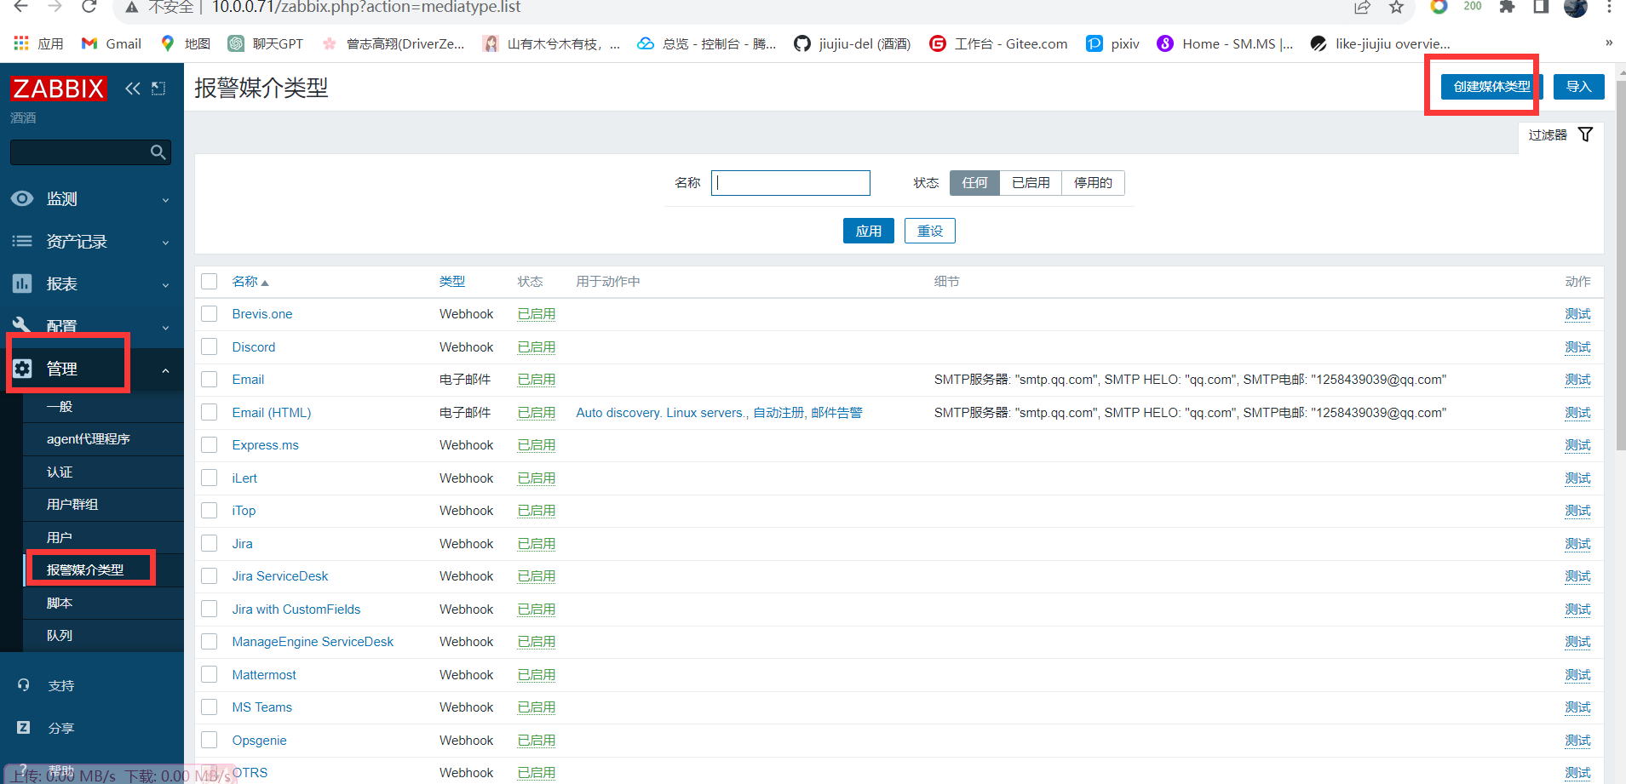Collapse the sidebar using double chevron icon
This screenshot has height=784, width=1626.
(x=132, y=89)
